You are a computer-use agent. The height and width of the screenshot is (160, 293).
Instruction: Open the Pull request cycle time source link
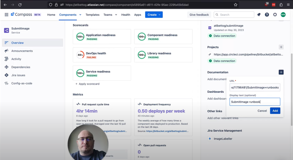point(116,131)
